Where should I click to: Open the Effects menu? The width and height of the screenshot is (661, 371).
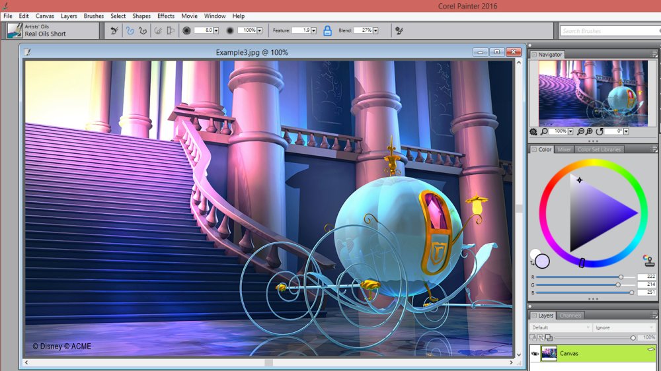166,16
